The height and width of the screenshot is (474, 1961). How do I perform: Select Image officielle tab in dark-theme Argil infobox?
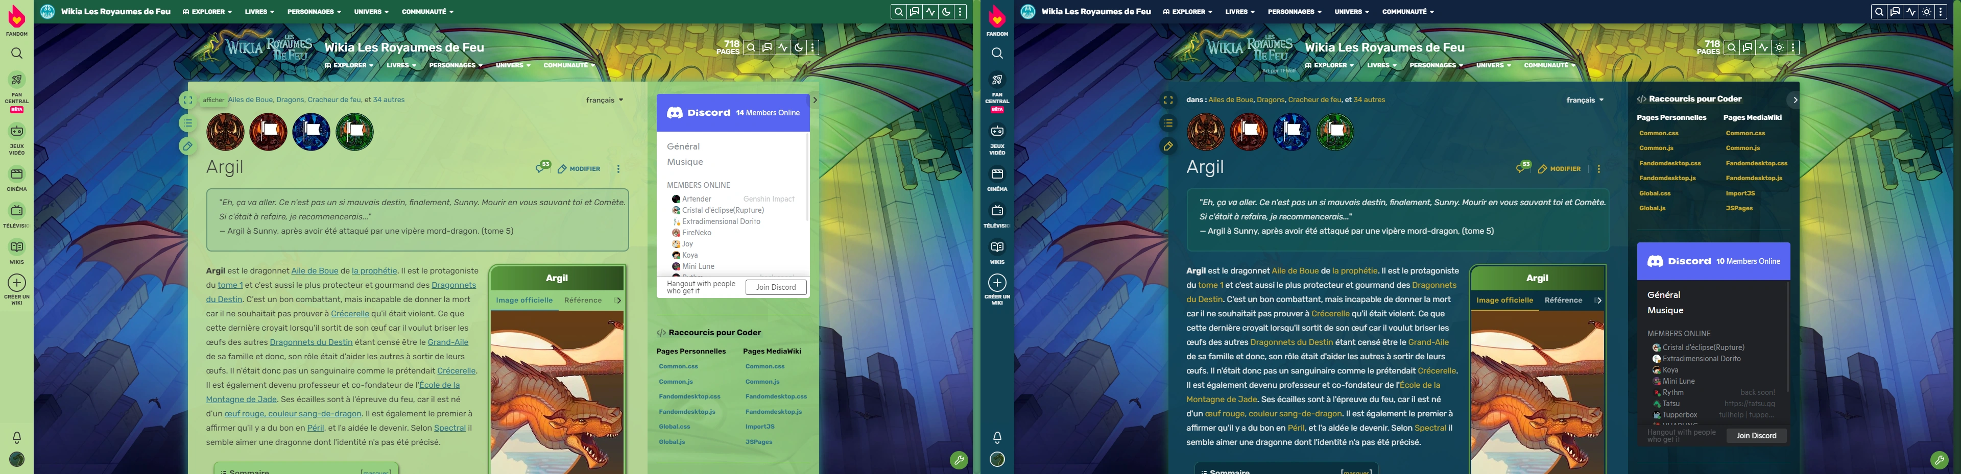coord(1504,301)
